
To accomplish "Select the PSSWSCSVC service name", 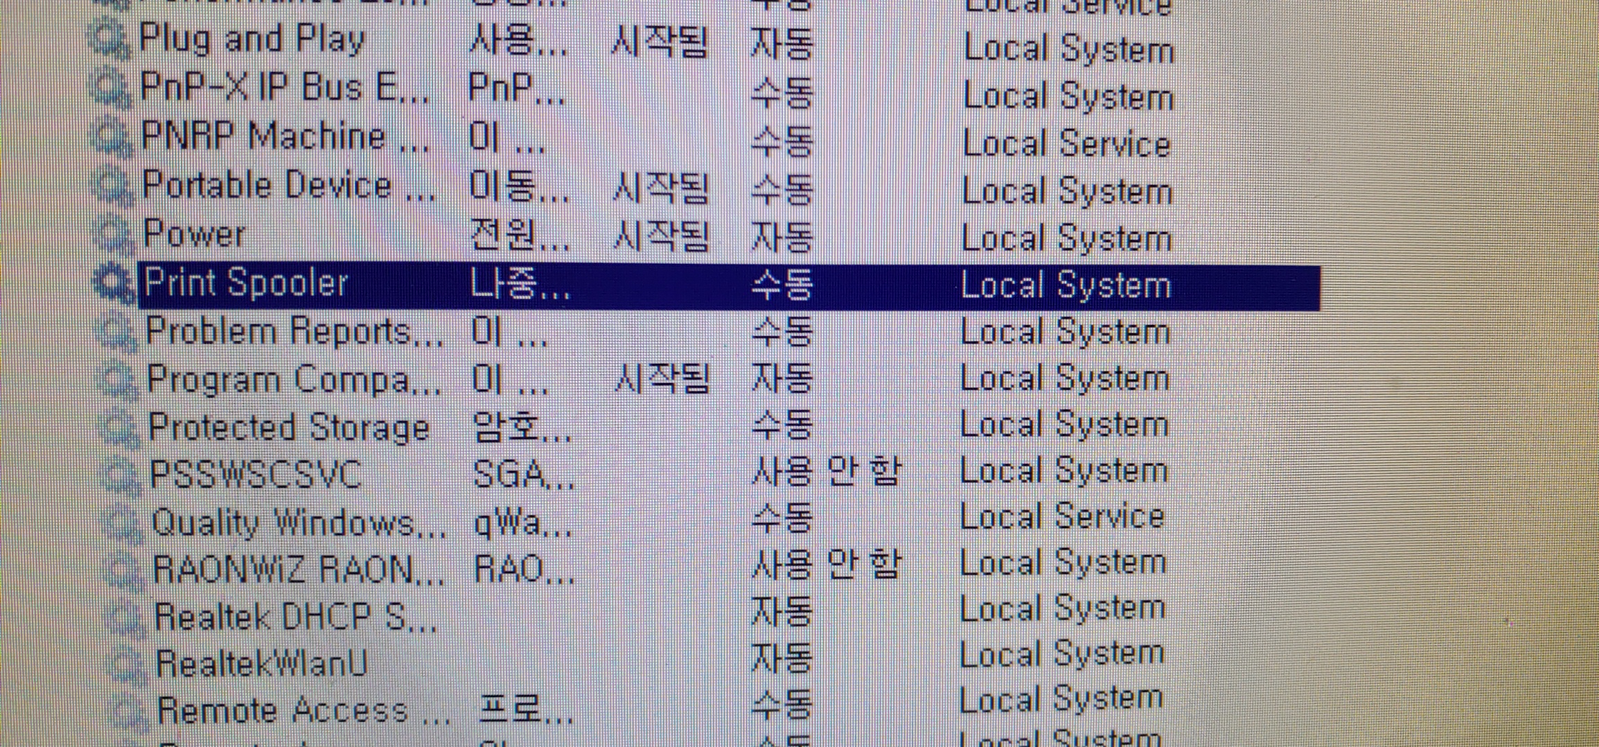I will pos(256,475).
